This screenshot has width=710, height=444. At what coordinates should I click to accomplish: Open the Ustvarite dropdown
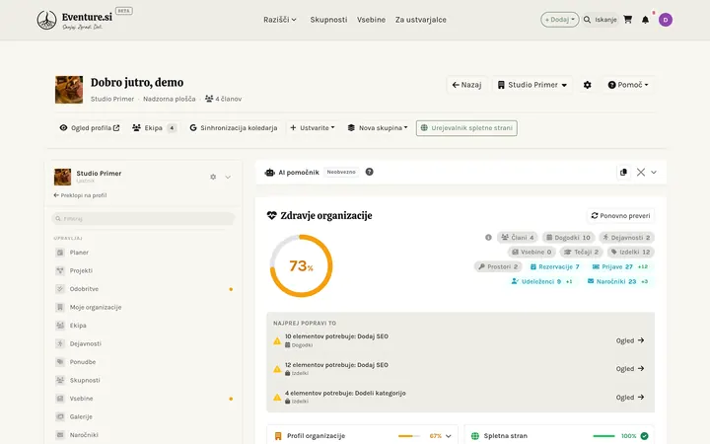tap(313, 127)
